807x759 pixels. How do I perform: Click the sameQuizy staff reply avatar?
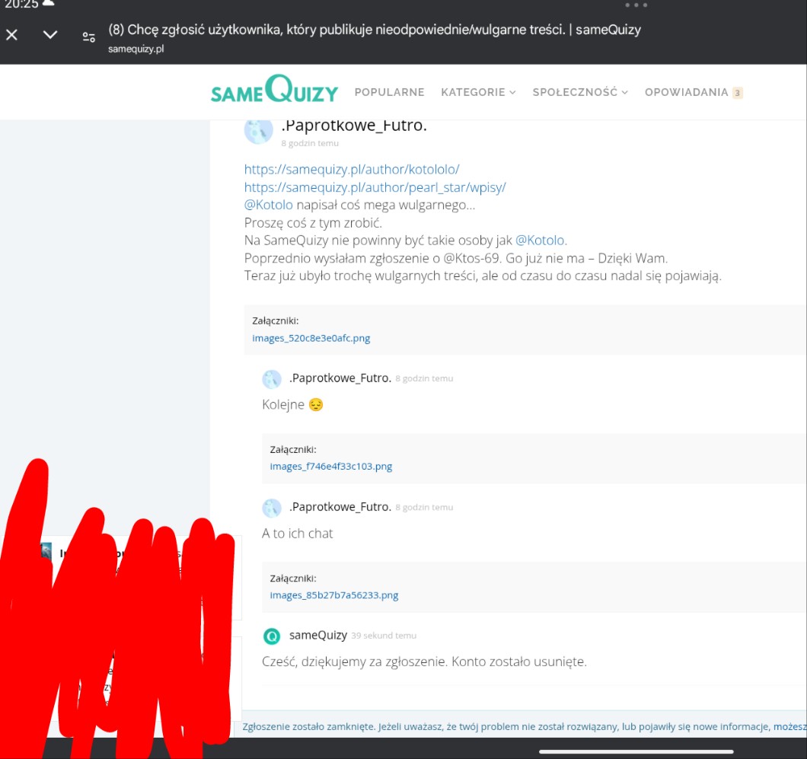click(x=272, y=636)
